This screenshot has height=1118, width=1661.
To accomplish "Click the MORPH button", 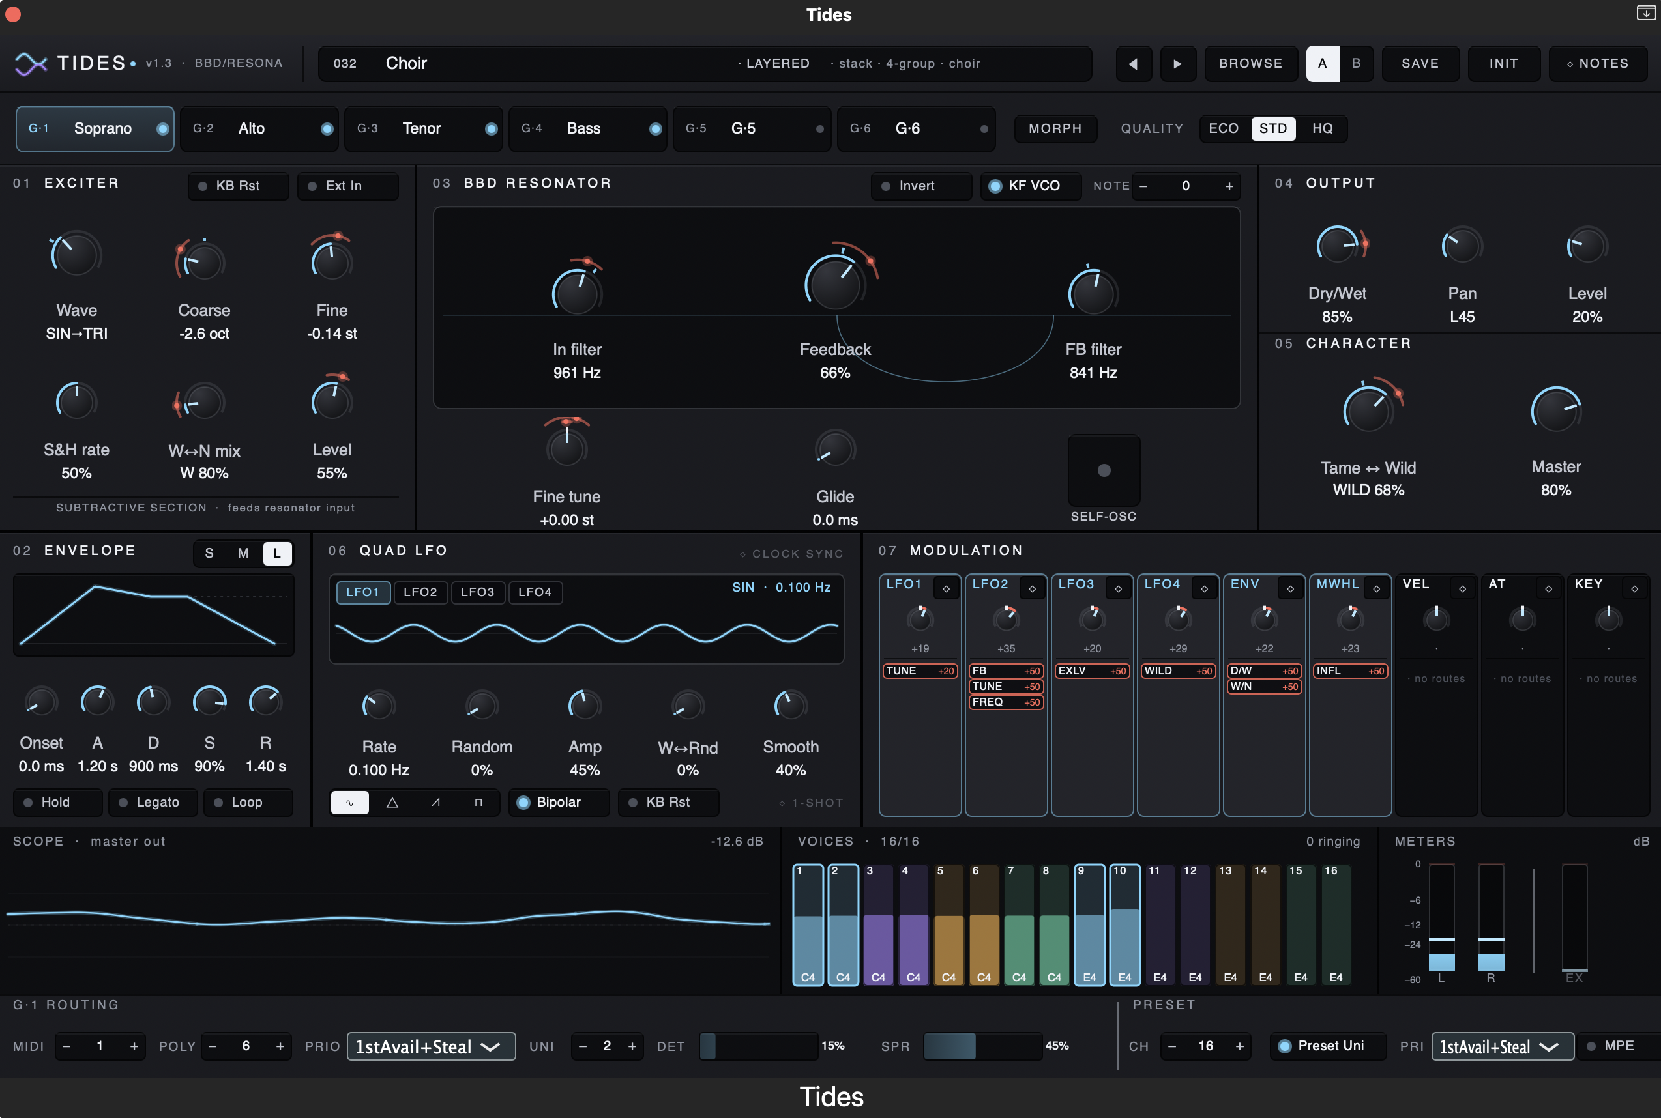I will (x=1055, y=128).
